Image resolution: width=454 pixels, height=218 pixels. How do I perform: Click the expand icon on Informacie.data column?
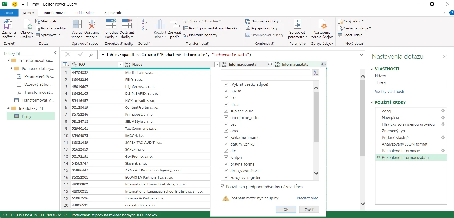click(x=323, y=64)
